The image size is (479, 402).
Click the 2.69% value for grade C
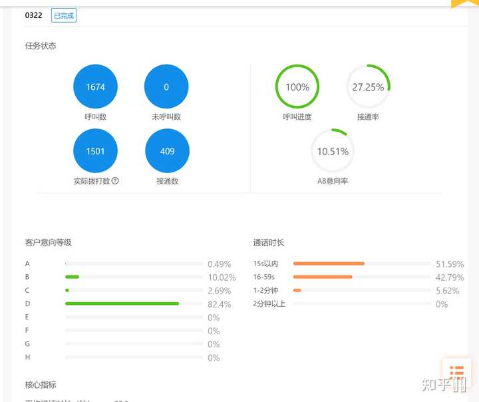pos(220,291)
